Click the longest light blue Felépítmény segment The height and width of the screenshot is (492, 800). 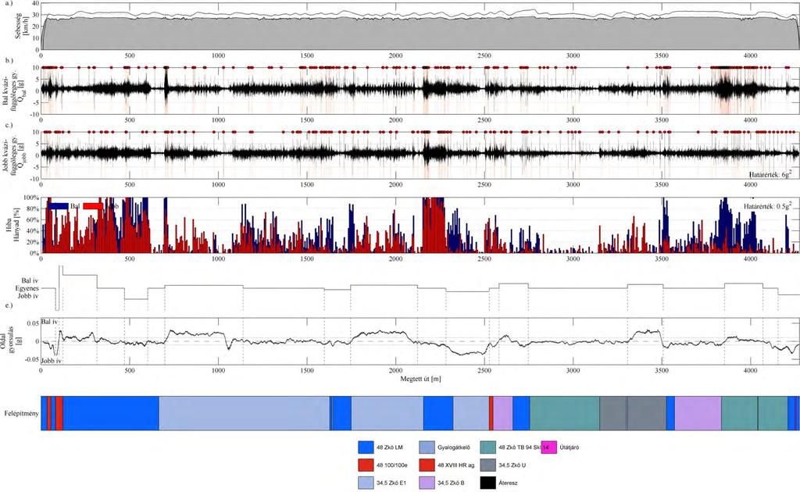pos(245,413)
